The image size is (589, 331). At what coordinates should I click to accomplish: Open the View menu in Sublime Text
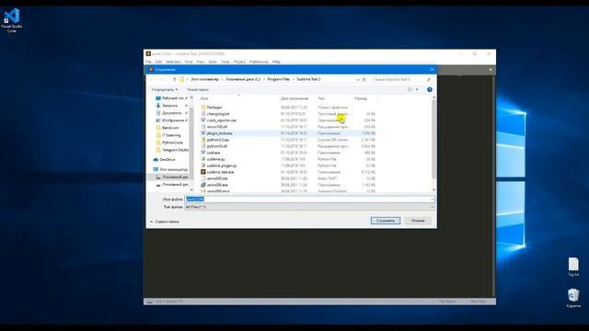pyautogui.click(x=201, y=62)
